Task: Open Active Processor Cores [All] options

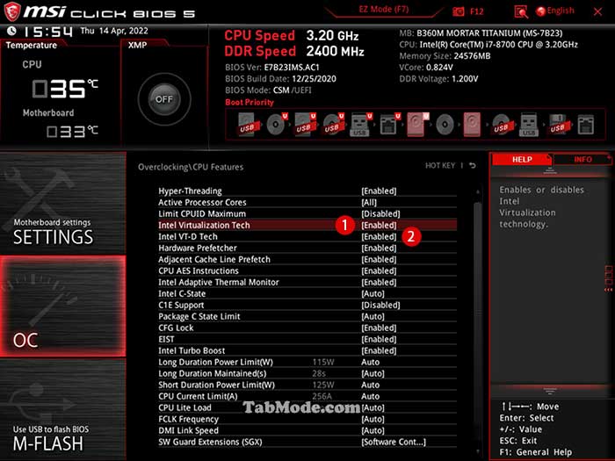Action: coord(369,202)
